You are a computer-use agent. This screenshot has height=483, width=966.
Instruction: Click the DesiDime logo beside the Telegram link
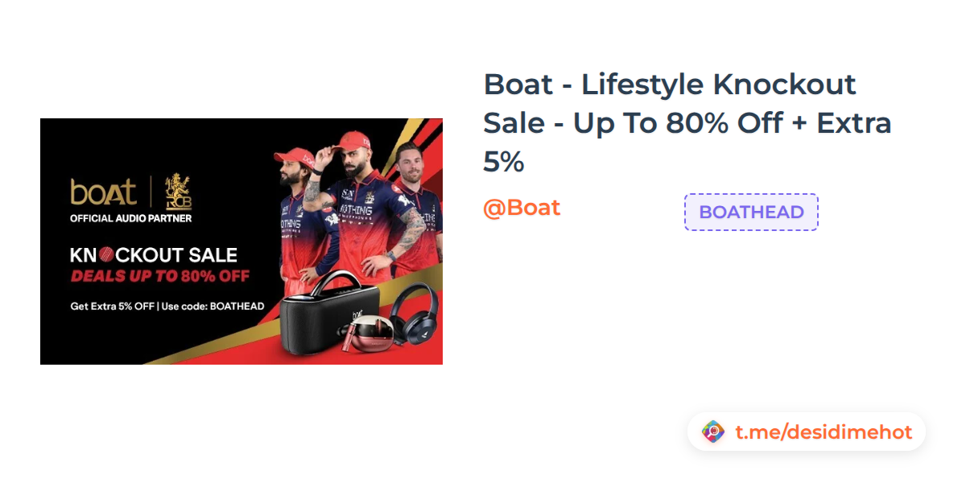(x=713, y=432)
